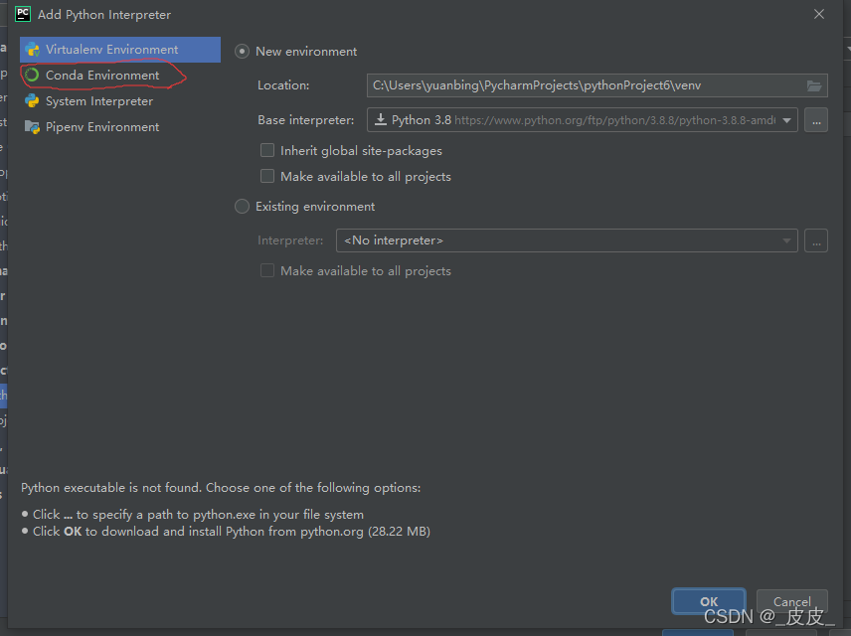Choose the Existing environment radio button
The image size is (851, 636).
pos(242,207)
